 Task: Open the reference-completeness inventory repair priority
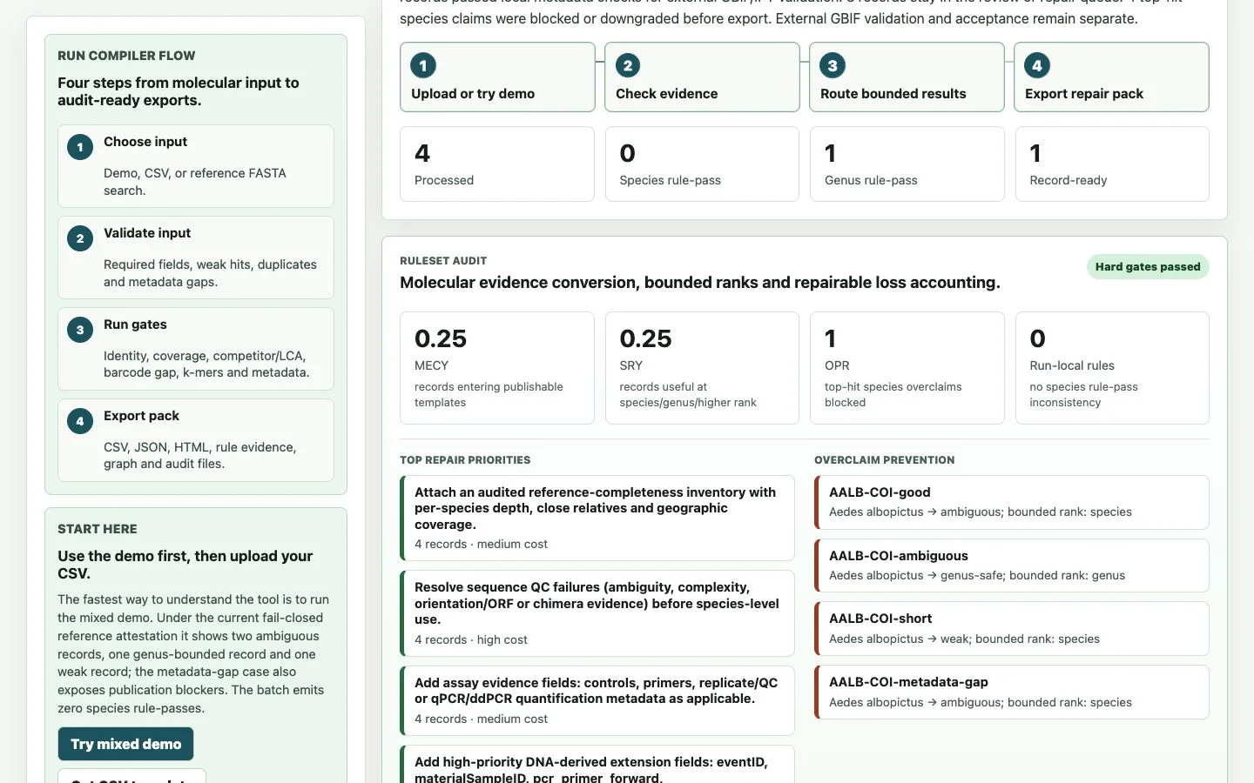597,518
